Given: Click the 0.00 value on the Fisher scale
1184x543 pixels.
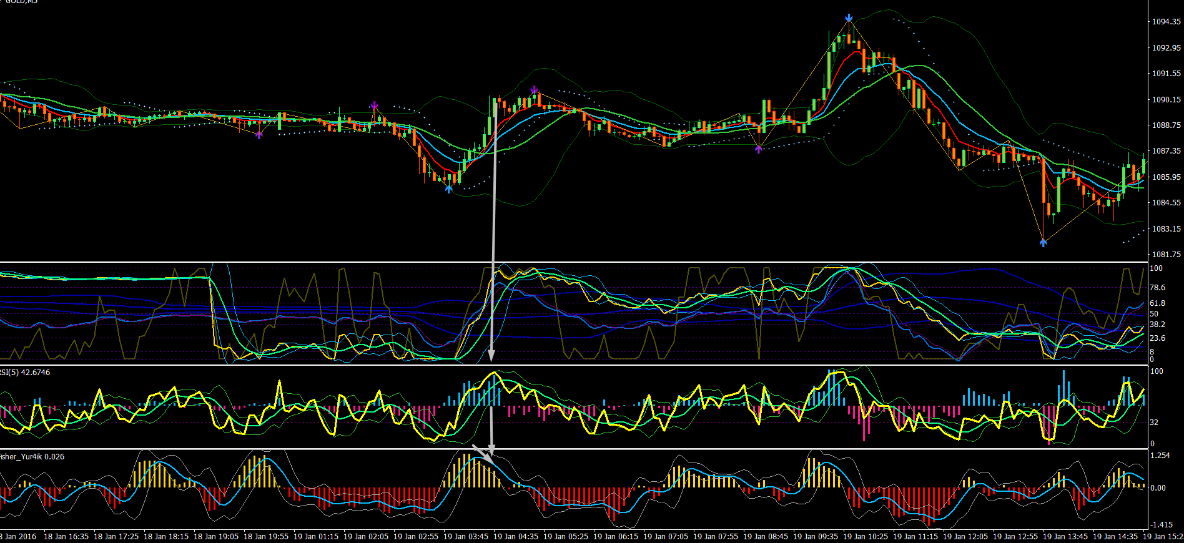Looking at the screenshot, I should [1158, 488].
